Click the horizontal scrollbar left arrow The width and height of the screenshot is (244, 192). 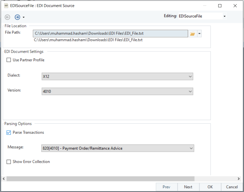[x=4, y=179]
